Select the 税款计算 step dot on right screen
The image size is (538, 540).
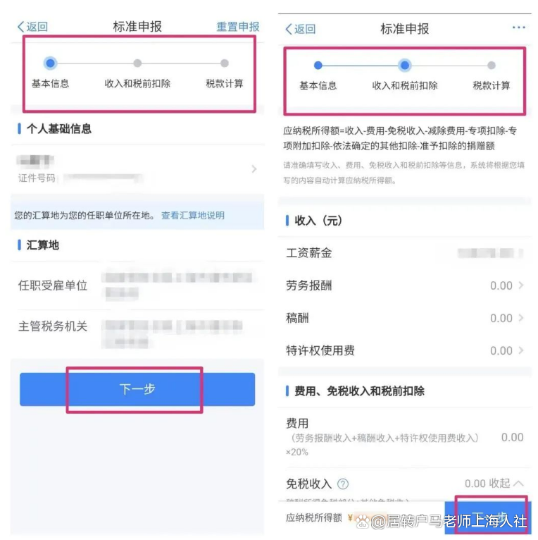pyautogui.click(x=492, y=65)
